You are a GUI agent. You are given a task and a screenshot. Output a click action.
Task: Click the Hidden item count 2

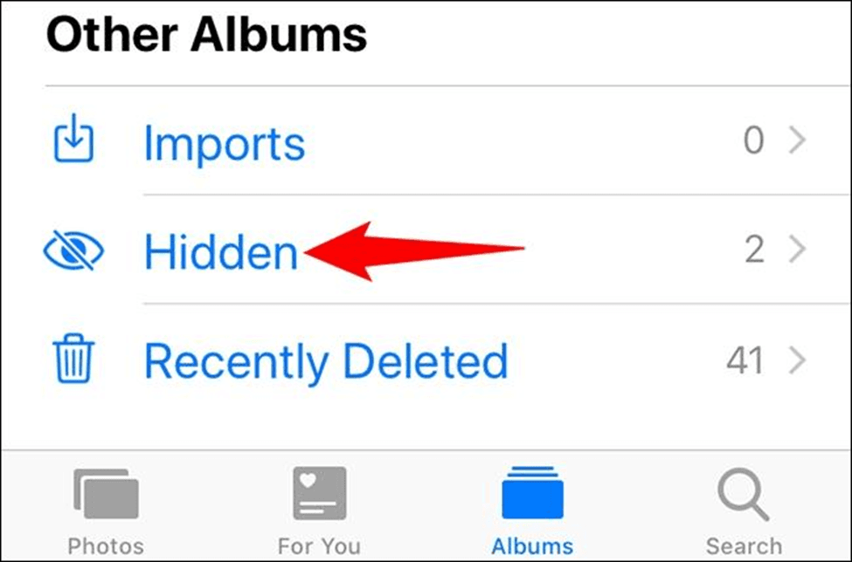coord(754,250)
